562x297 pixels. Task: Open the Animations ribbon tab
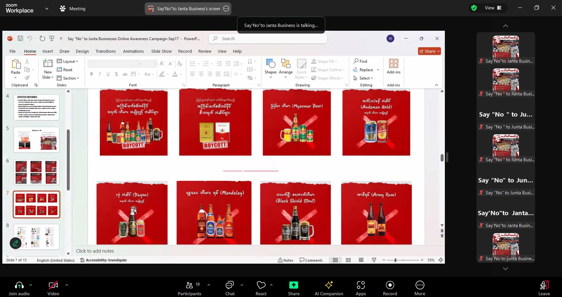click(x=133, y=51)
